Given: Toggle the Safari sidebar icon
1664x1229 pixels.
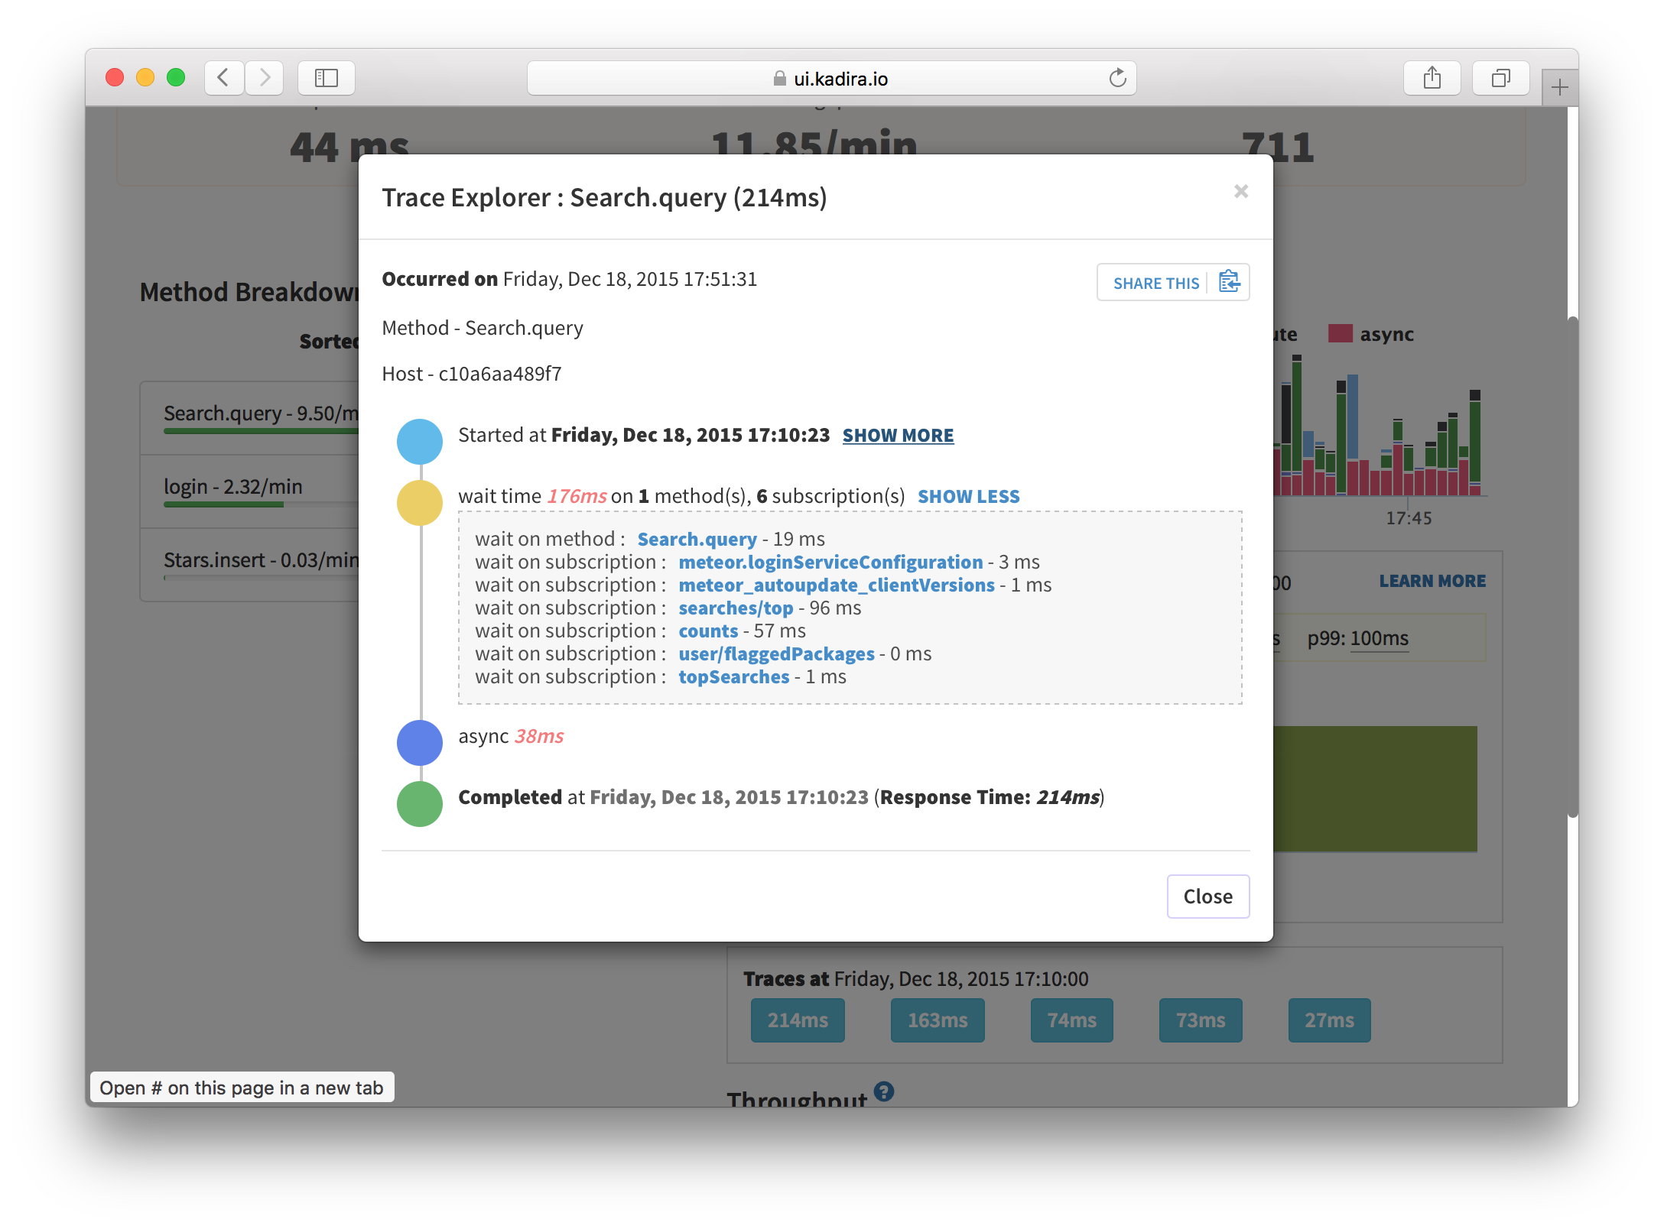Looking at the screenshot, I should click(x=327, y=78).
